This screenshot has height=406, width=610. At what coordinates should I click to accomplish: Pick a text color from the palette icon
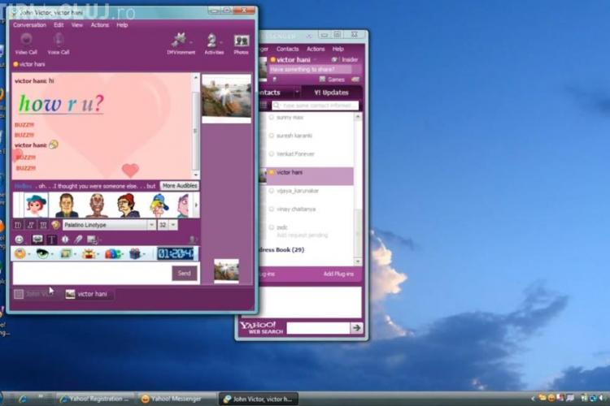coord(55,225)
